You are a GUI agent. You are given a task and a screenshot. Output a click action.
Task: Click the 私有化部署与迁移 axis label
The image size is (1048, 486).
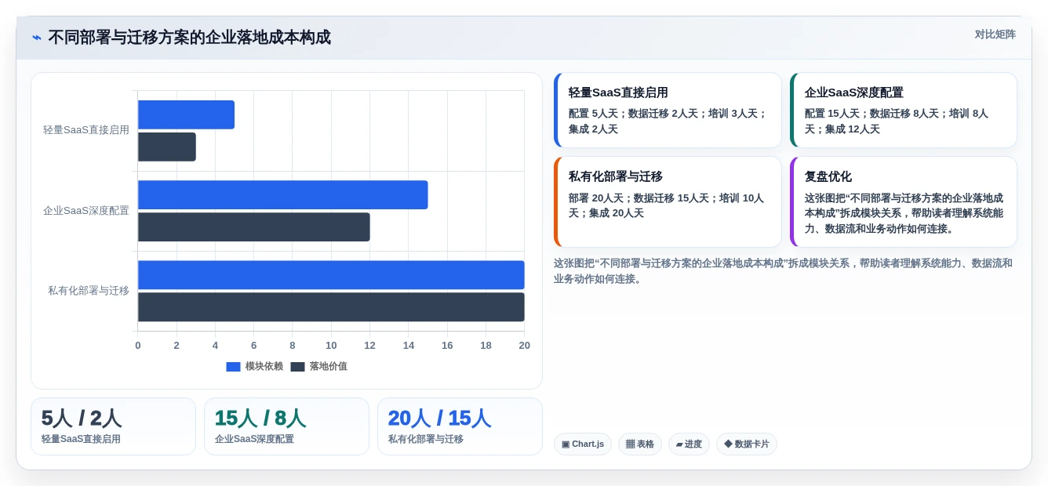(89, 291)
